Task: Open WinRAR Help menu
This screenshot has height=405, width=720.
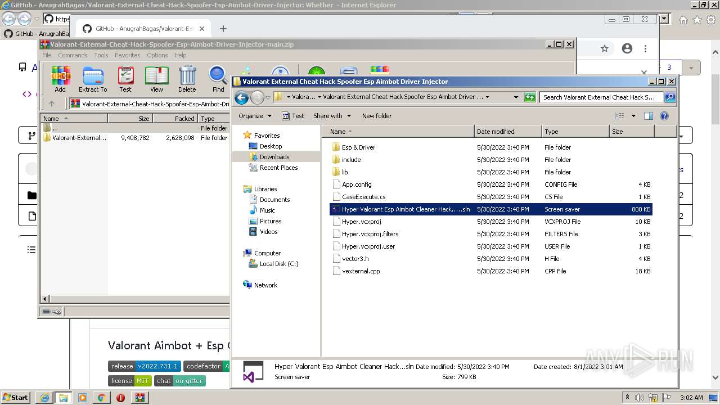Action: click(180, 55)
